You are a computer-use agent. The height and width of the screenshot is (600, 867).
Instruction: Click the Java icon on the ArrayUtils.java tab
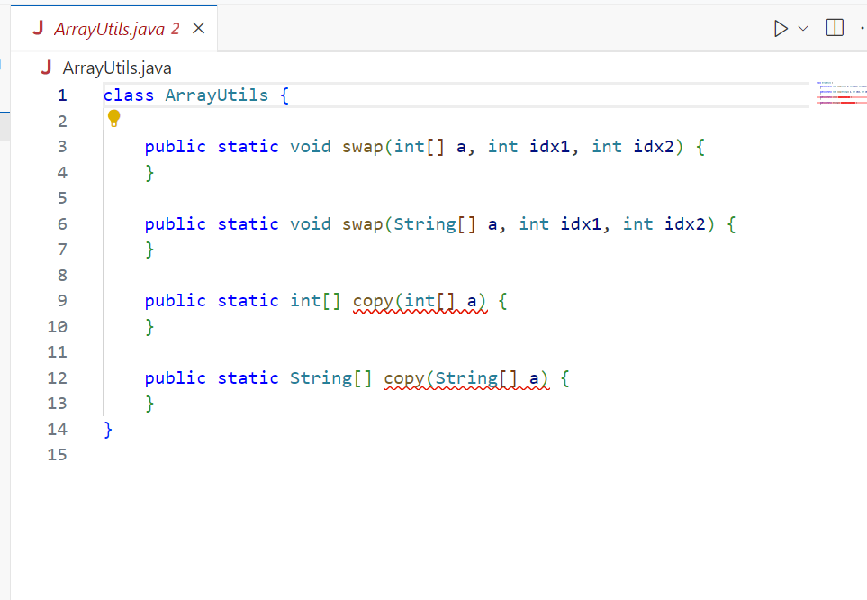(x=37, y=27)
